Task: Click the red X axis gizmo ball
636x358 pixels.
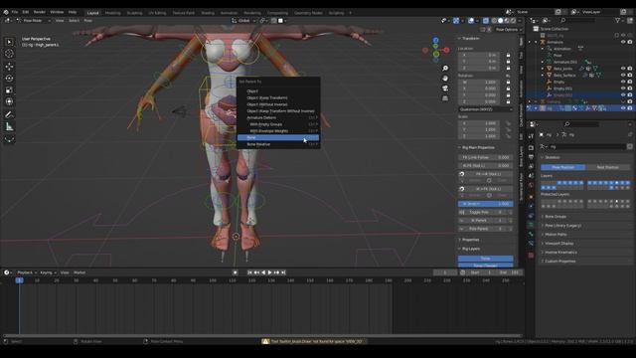Action: point(446,50)
